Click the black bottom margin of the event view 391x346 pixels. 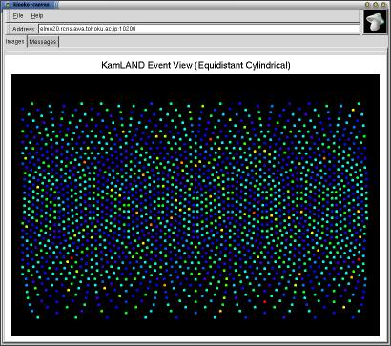(x=195, y=328)
